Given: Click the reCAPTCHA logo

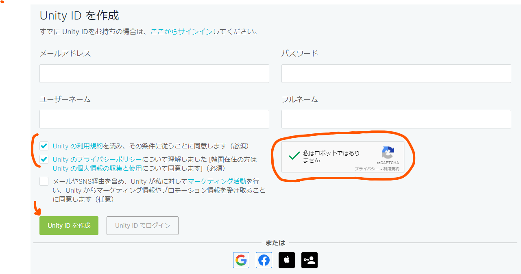Looking at the screenshot, I should (388, 153).
